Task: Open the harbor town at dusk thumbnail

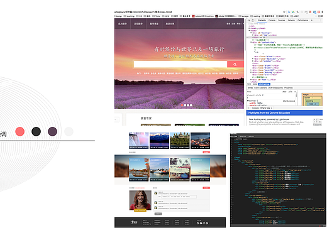Action: tap(200, 141)
